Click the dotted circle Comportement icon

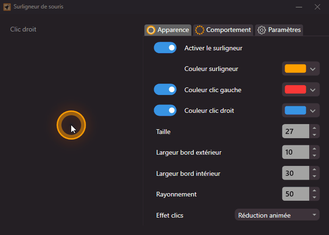pyautogui.click(x=199, y=30)
